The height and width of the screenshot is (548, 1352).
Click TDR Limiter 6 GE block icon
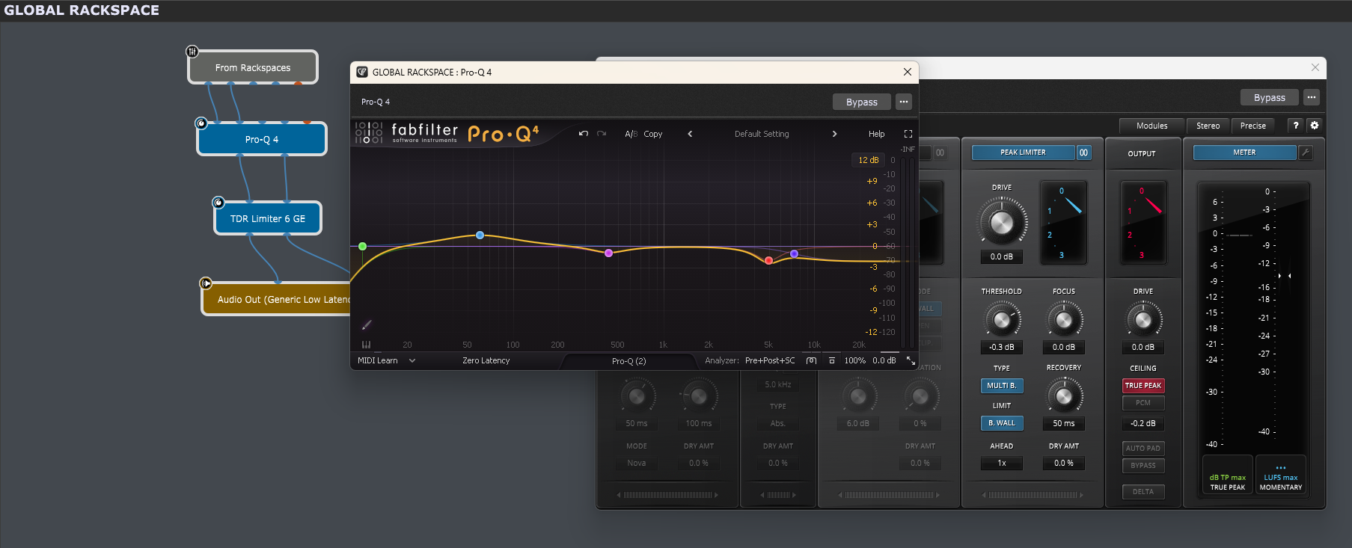[x=218, y=203]
